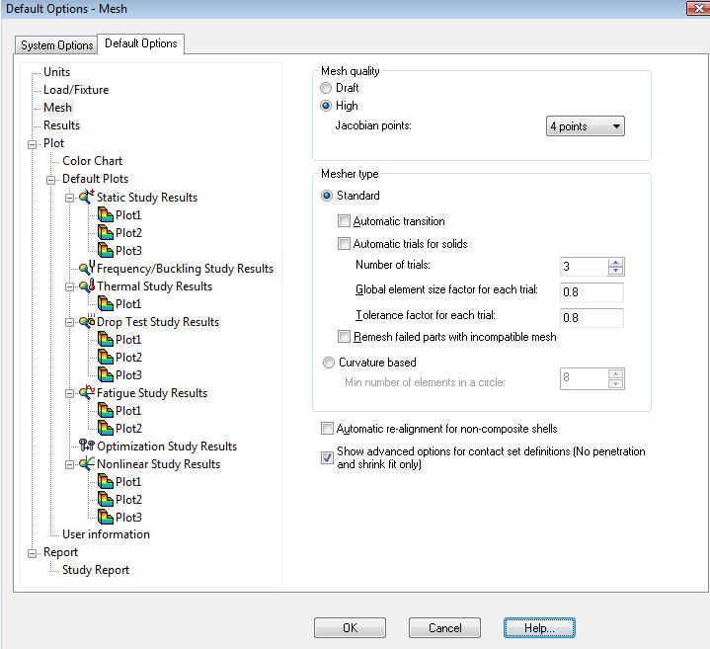Select Color Chart in the tree
The image size is (710, 649).
[x=93, y=161]
